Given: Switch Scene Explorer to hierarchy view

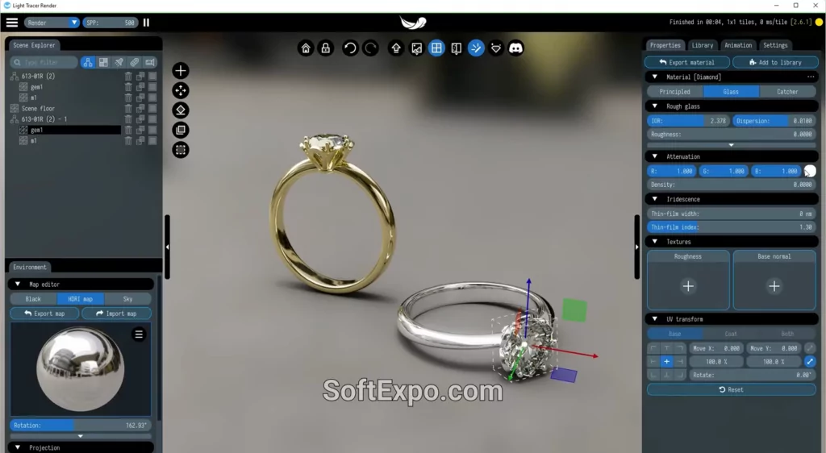Looking at the screenshot, I should tap(88, 63).
